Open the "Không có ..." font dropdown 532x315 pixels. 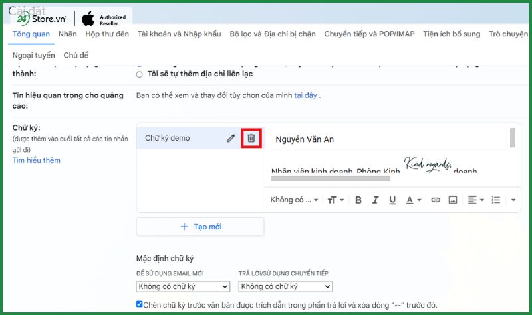point(294,200)
